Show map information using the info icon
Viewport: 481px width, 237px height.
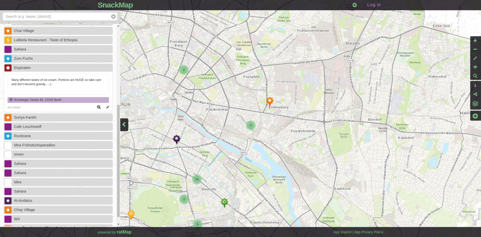click(475, 85)
